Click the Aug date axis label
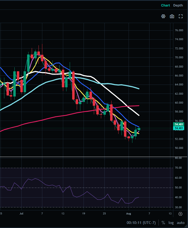Screen dimensions: 188x228 [129, 214]
